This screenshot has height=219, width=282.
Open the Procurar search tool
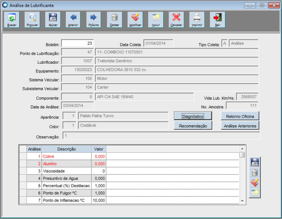point(32,20)
